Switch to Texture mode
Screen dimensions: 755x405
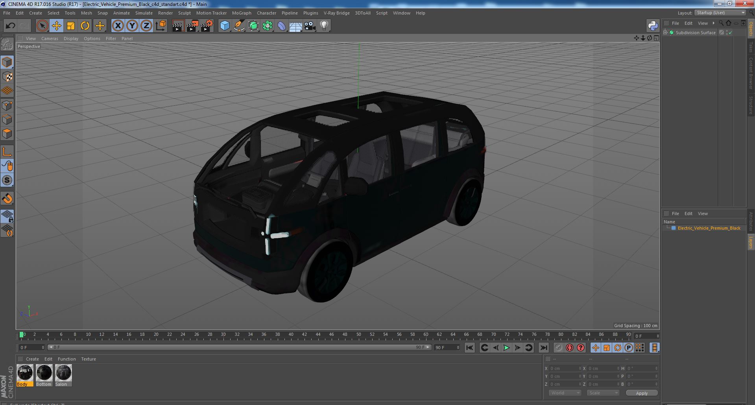pyautogui.click(x=7, y=77)
